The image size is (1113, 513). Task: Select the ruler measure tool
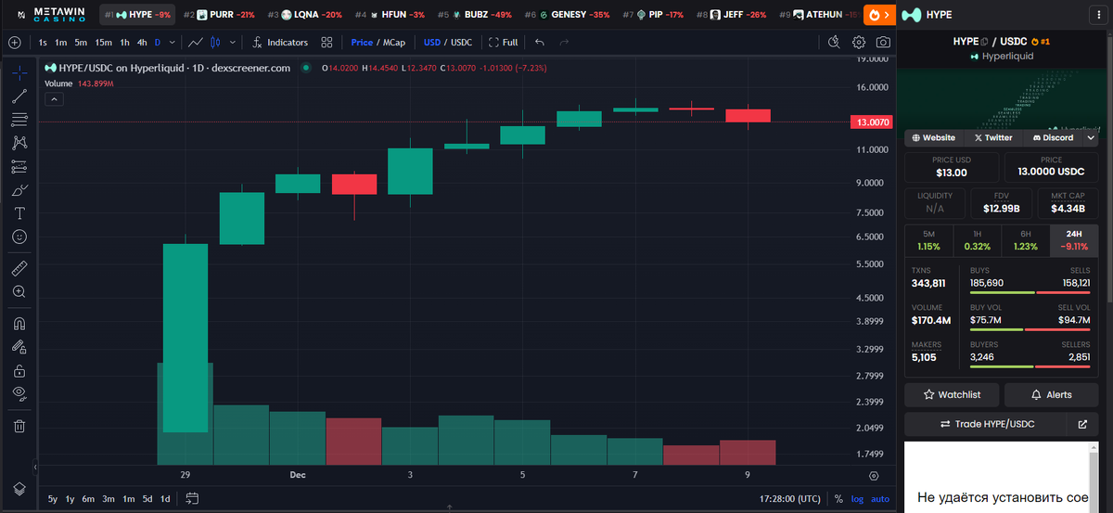tap(19, 268)
